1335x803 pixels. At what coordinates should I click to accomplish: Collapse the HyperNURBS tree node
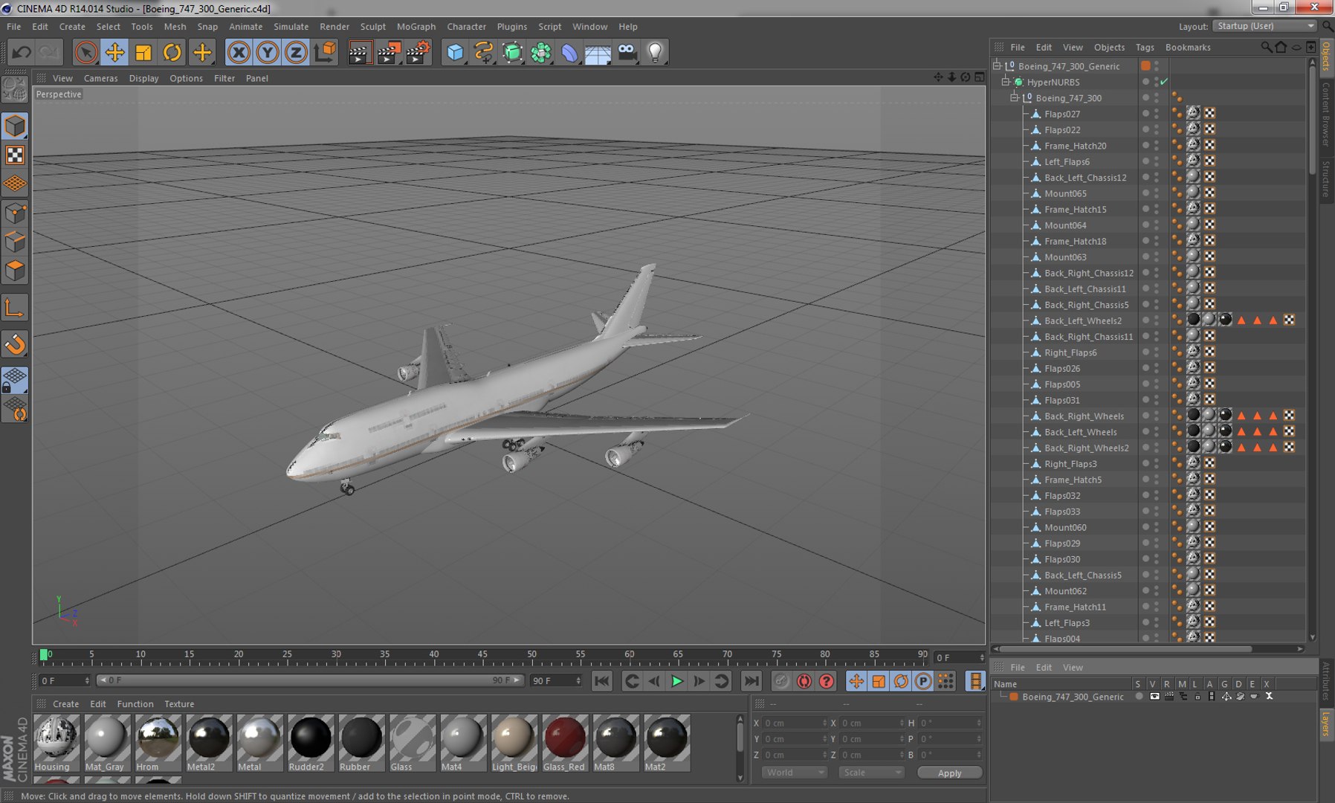pyautogui.click(x=1006, y=82)
